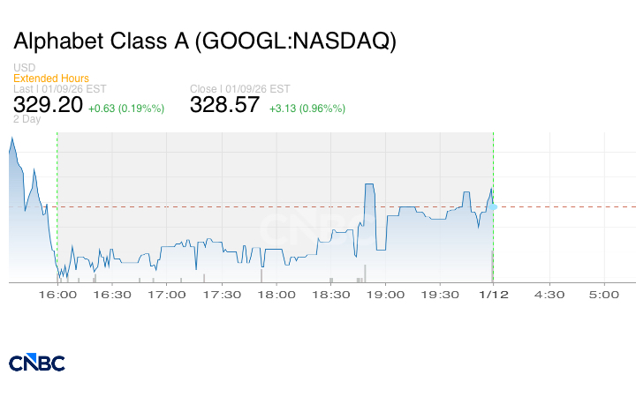Click the 19:00 time axis label
Viewport: 636px width, 397px height.
[x=385, y=295]
